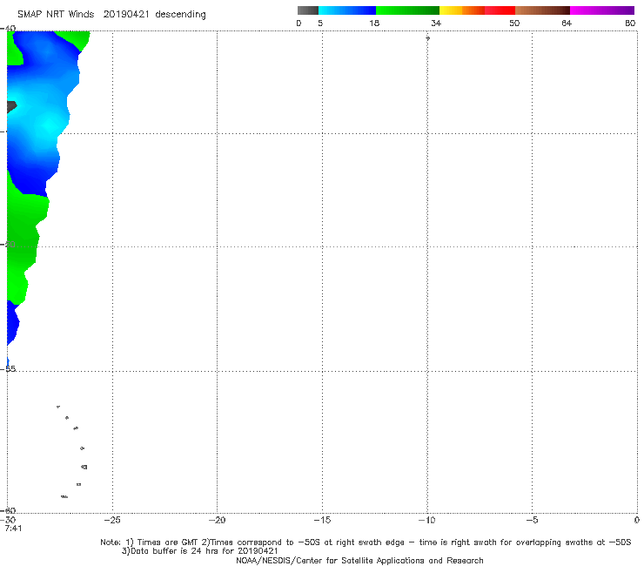The image size is (644, 566).
Task: Click the small island marker near longitude -10
Action: [427, 38]
